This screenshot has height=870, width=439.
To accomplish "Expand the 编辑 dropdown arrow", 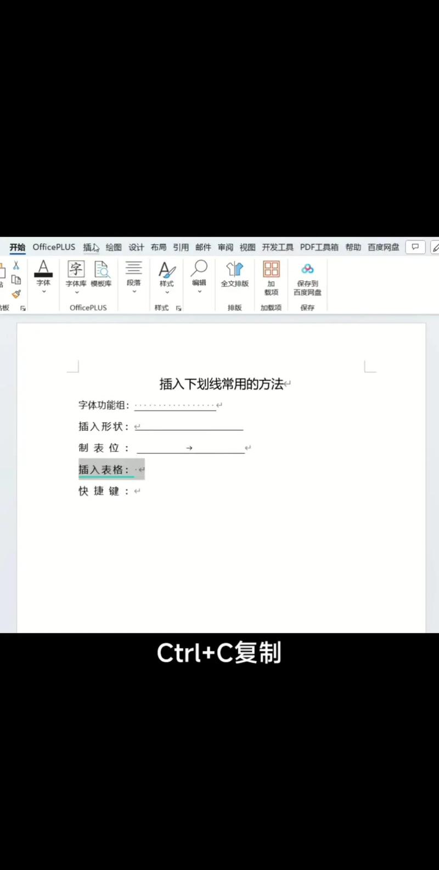I will click(x=199, y=292).
